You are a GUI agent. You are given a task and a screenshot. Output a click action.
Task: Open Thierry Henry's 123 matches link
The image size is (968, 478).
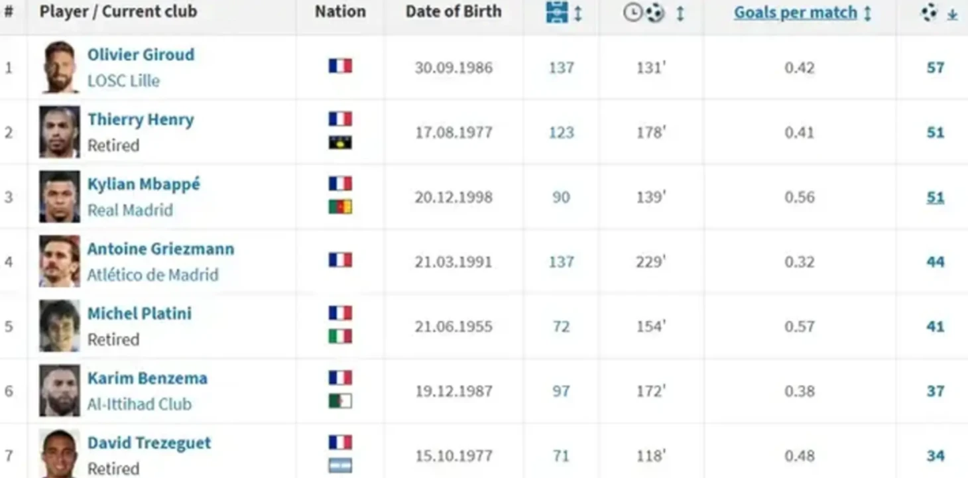tap(561, 133)
